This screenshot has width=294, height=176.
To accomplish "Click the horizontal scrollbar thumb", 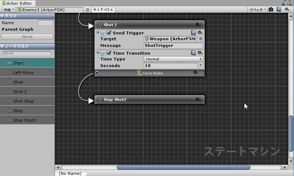I will point(183,167).
